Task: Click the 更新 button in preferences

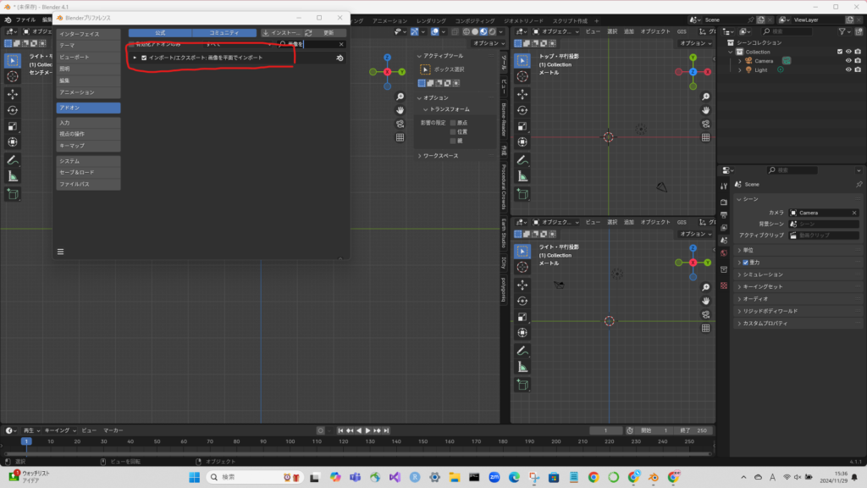Action: 329,32
